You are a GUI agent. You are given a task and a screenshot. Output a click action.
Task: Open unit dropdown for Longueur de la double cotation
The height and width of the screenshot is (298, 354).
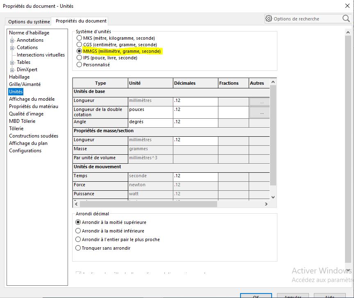(150, 112)
